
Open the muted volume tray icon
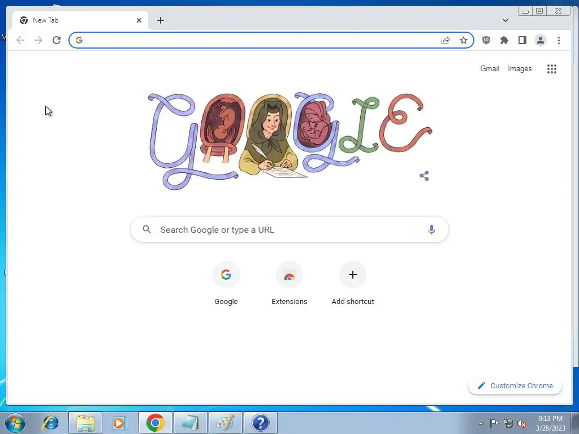tap(522, 423)
